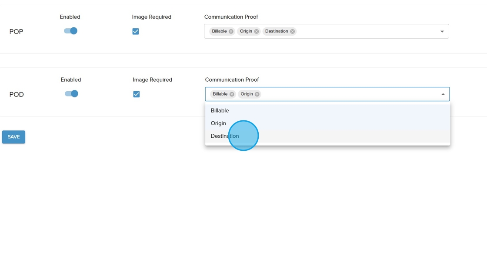This screenshot has height=272, width=487.
Task: Remove the Billable chip in POP row
Action: pos(231,31)
